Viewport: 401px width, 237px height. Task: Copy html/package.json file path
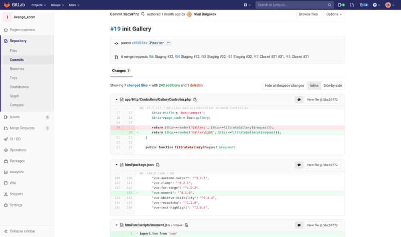158,165
